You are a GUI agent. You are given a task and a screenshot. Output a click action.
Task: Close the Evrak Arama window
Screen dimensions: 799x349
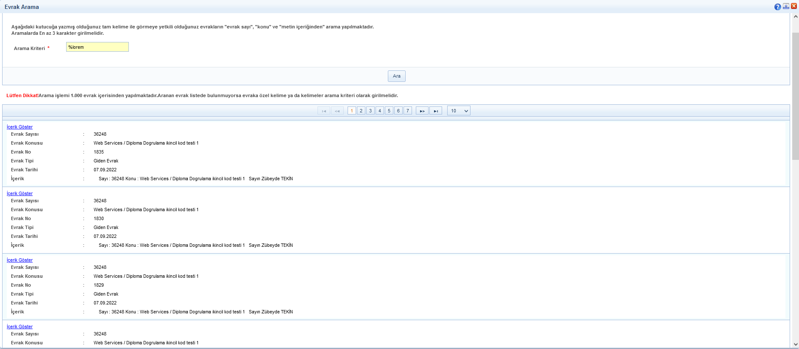[794, 6]
